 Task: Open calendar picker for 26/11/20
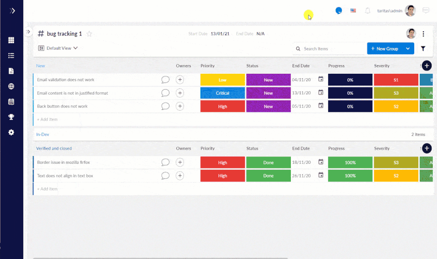[321, 175]
